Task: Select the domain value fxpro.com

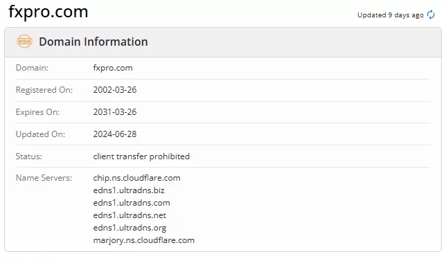Action: (113, 68)
